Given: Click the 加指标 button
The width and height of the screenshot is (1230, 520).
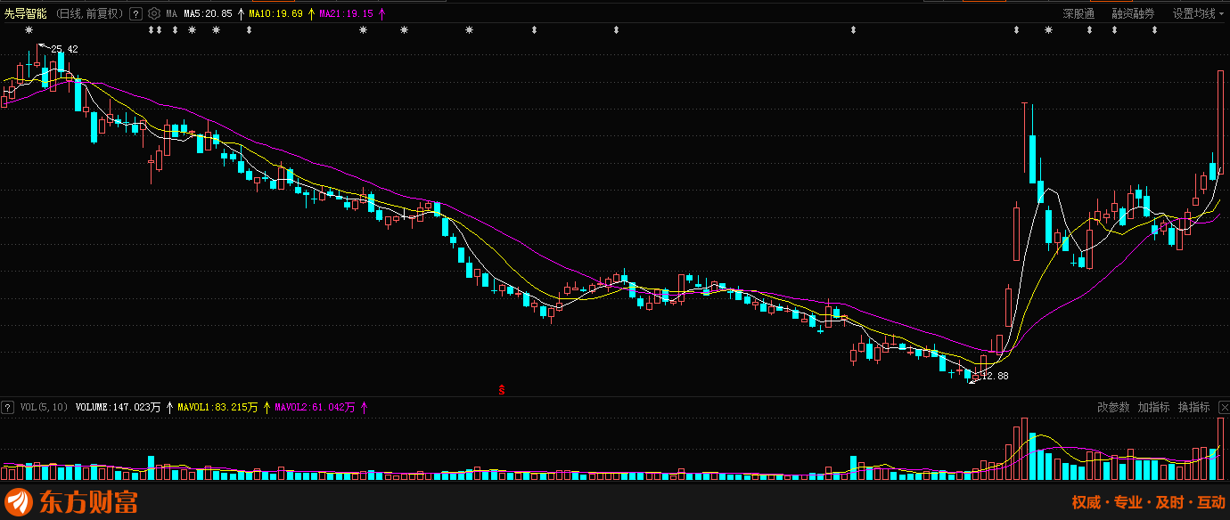Looking at the screenshot, I should click(1153, 407).
